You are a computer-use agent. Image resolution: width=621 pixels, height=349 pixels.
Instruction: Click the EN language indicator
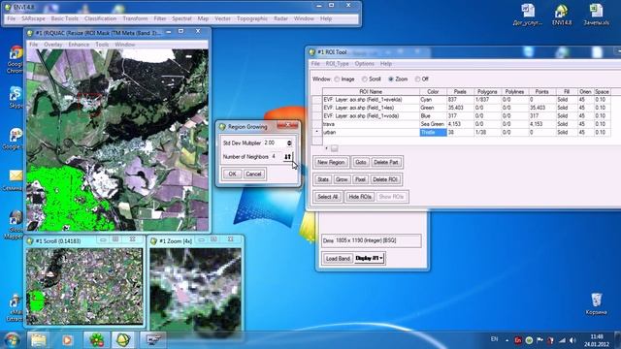[x=494, y=339]
